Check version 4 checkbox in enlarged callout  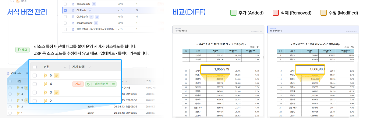[34, 84]
